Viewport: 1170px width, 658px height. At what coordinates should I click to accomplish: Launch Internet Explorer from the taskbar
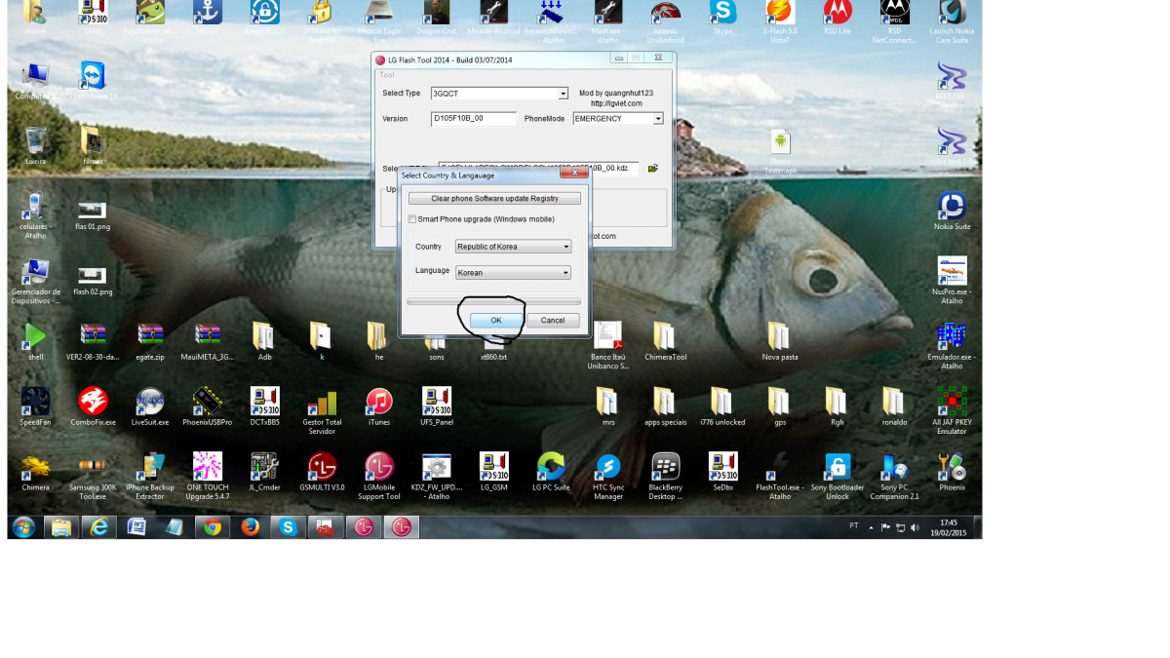click(98, 527)
